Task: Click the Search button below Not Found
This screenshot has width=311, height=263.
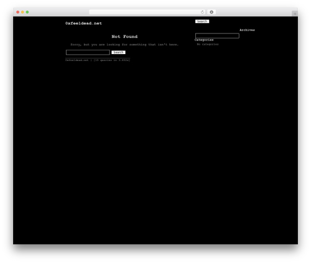Action: [118, 52]
